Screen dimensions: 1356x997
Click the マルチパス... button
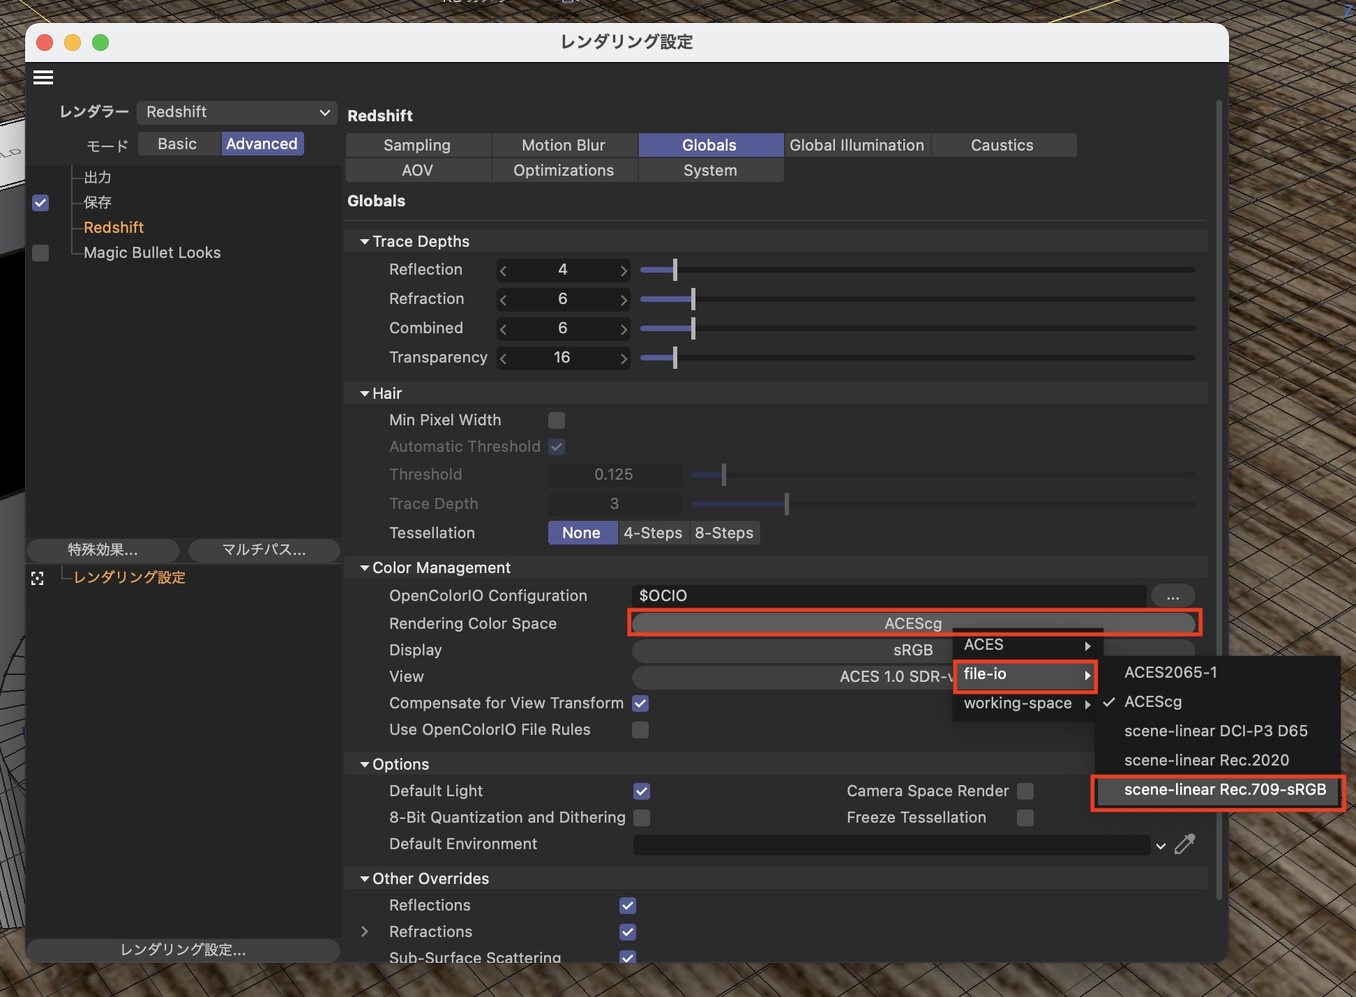264,550
